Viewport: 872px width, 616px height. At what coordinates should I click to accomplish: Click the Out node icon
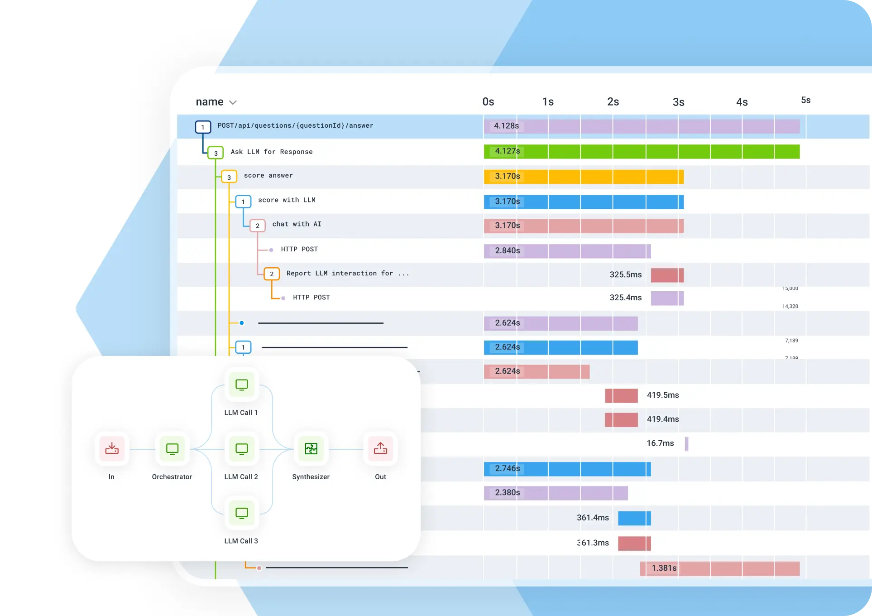pyautogui.click(x=380, y=449)
